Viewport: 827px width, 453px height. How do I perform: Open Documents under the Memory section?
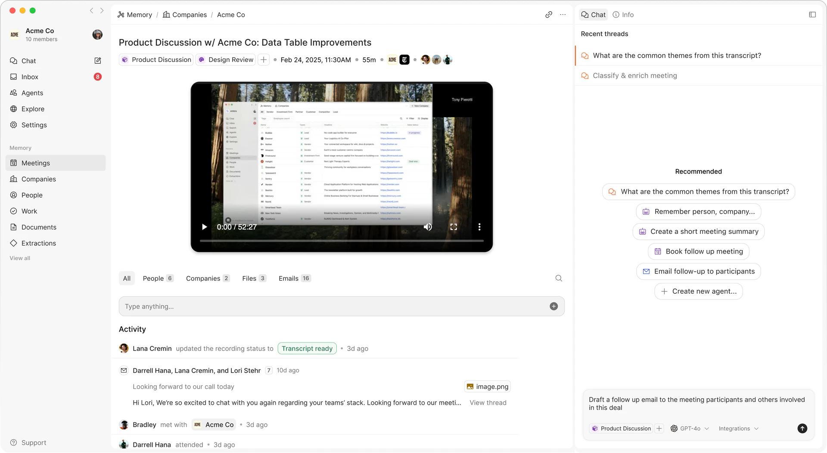38,227
